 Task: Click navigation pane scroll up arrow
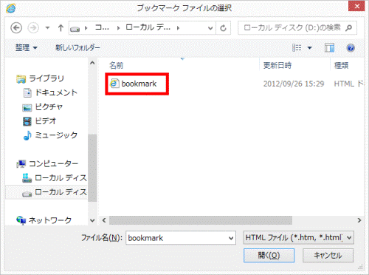pos(92,63)
